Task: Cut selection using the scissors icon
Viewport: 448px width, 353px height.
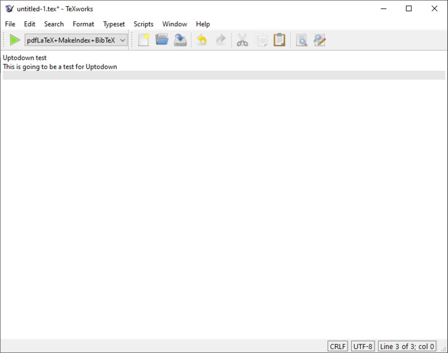Action: [x=242, y=40]
